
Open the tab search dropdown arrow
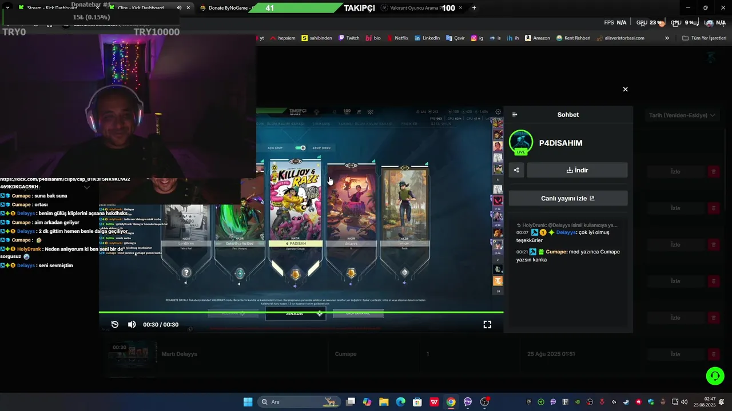point(7,8)
